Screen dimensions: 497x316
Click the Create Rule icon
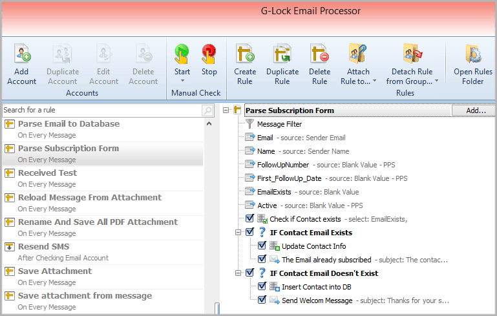point(245,53)
